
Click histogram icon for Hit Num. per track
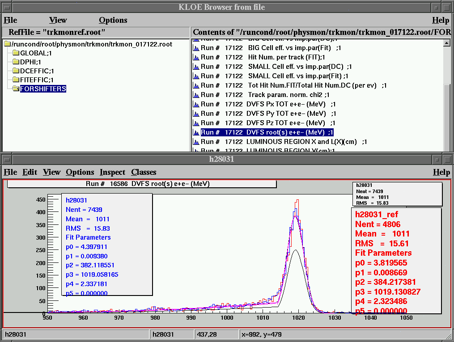[196, 57]
